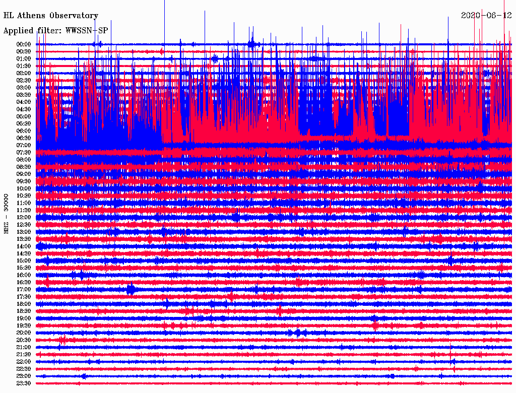The height and width of the screenshot is (393, 516).
Task: Select the 07:00 time label
Action: 24,145
